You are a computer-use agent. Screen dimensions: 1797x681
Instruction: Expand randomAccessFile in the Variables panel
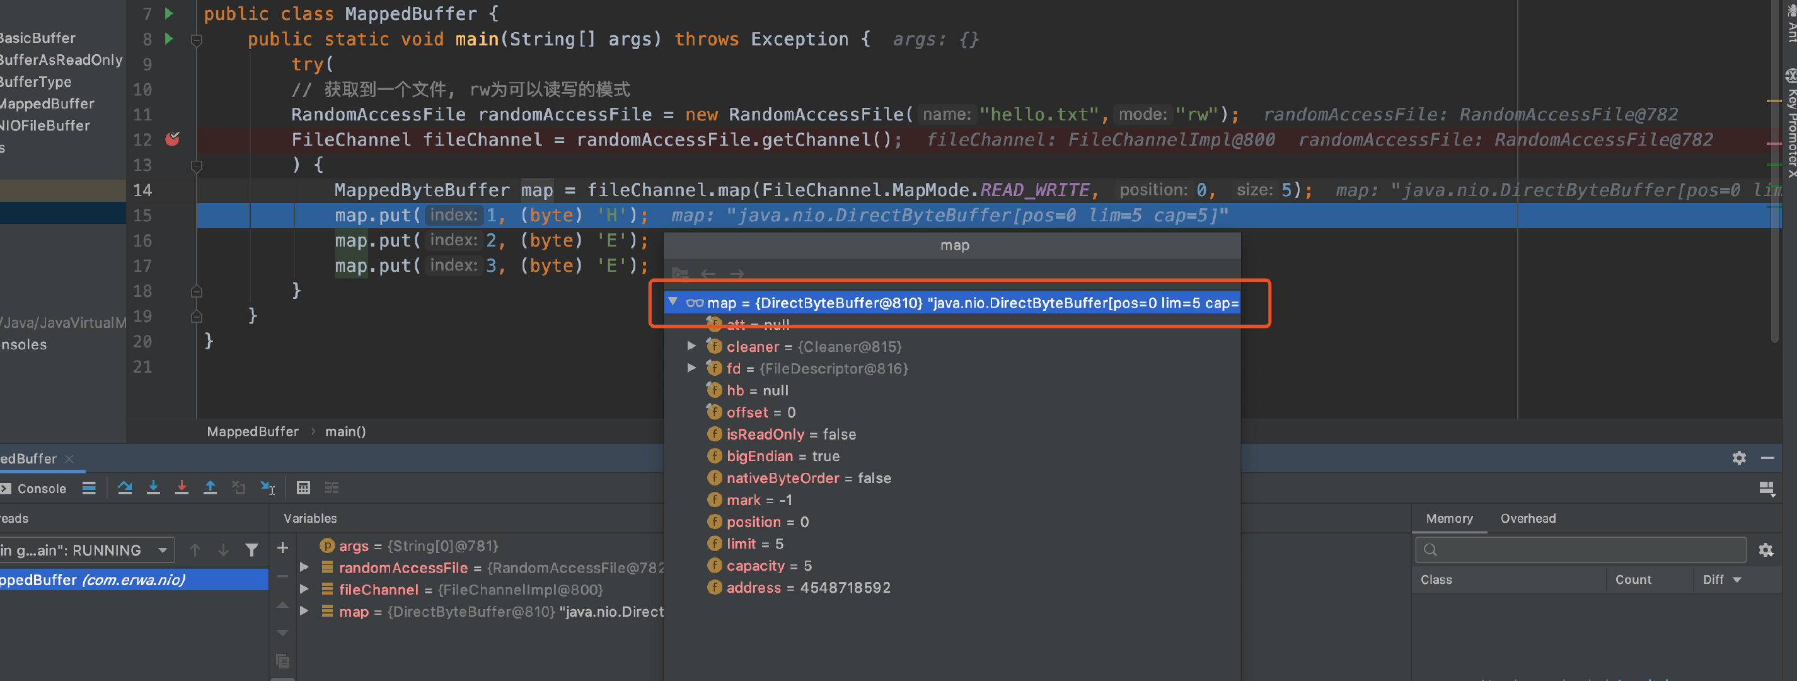[x=304, y=567]
